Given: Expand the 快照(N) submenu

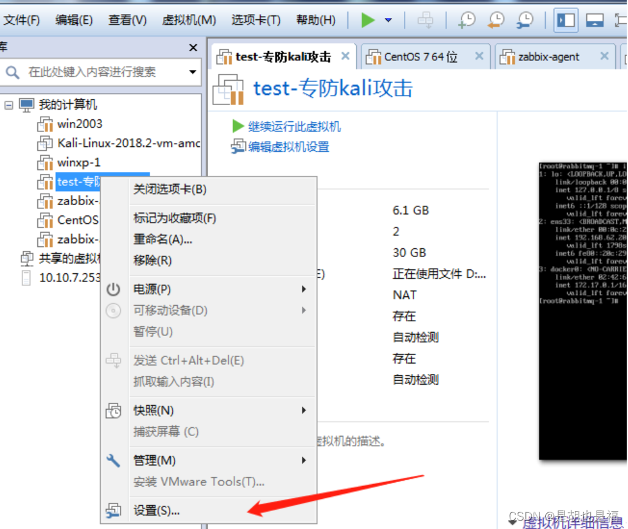Looking at the screenshot, I should (x=223, y=410).
